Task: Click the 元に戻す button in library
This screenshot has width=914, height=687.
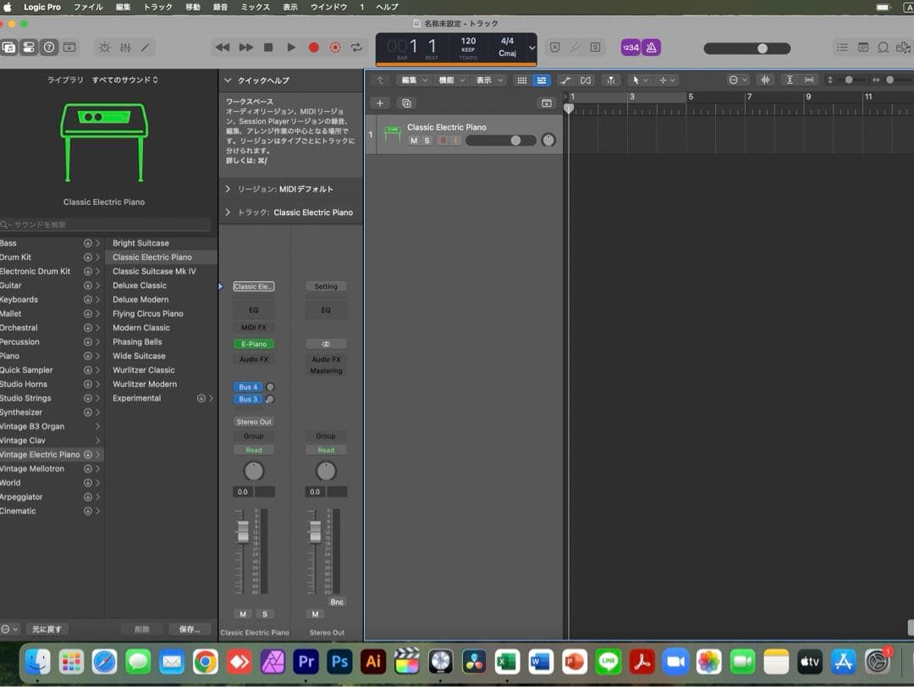Action: click(x=46, y=629)
